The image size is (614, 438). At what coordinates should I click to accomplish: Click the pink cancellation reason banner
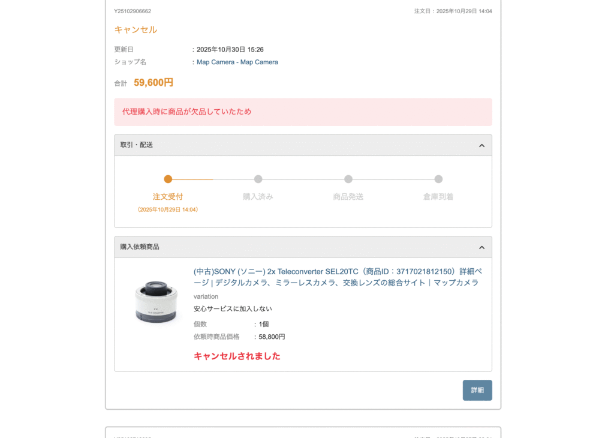pyautogui.click(x=303, y=112)
